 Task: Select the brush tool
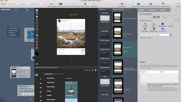point(37,29)
